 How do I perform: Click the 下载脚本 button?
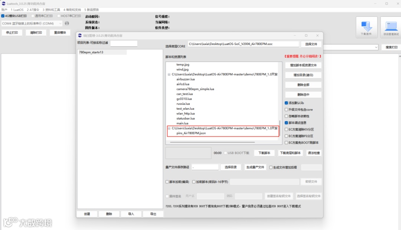click(x=264, y=153)
